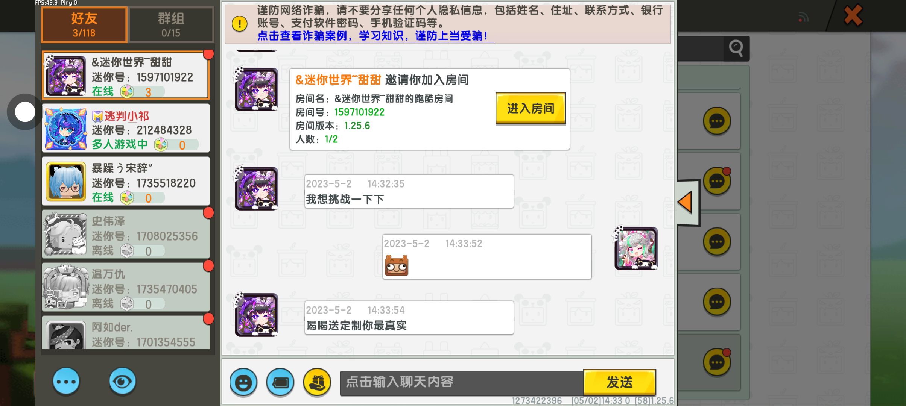This screenshot has height=406, width=906.
Task: Click the 发送 send button
Action: 620,382
